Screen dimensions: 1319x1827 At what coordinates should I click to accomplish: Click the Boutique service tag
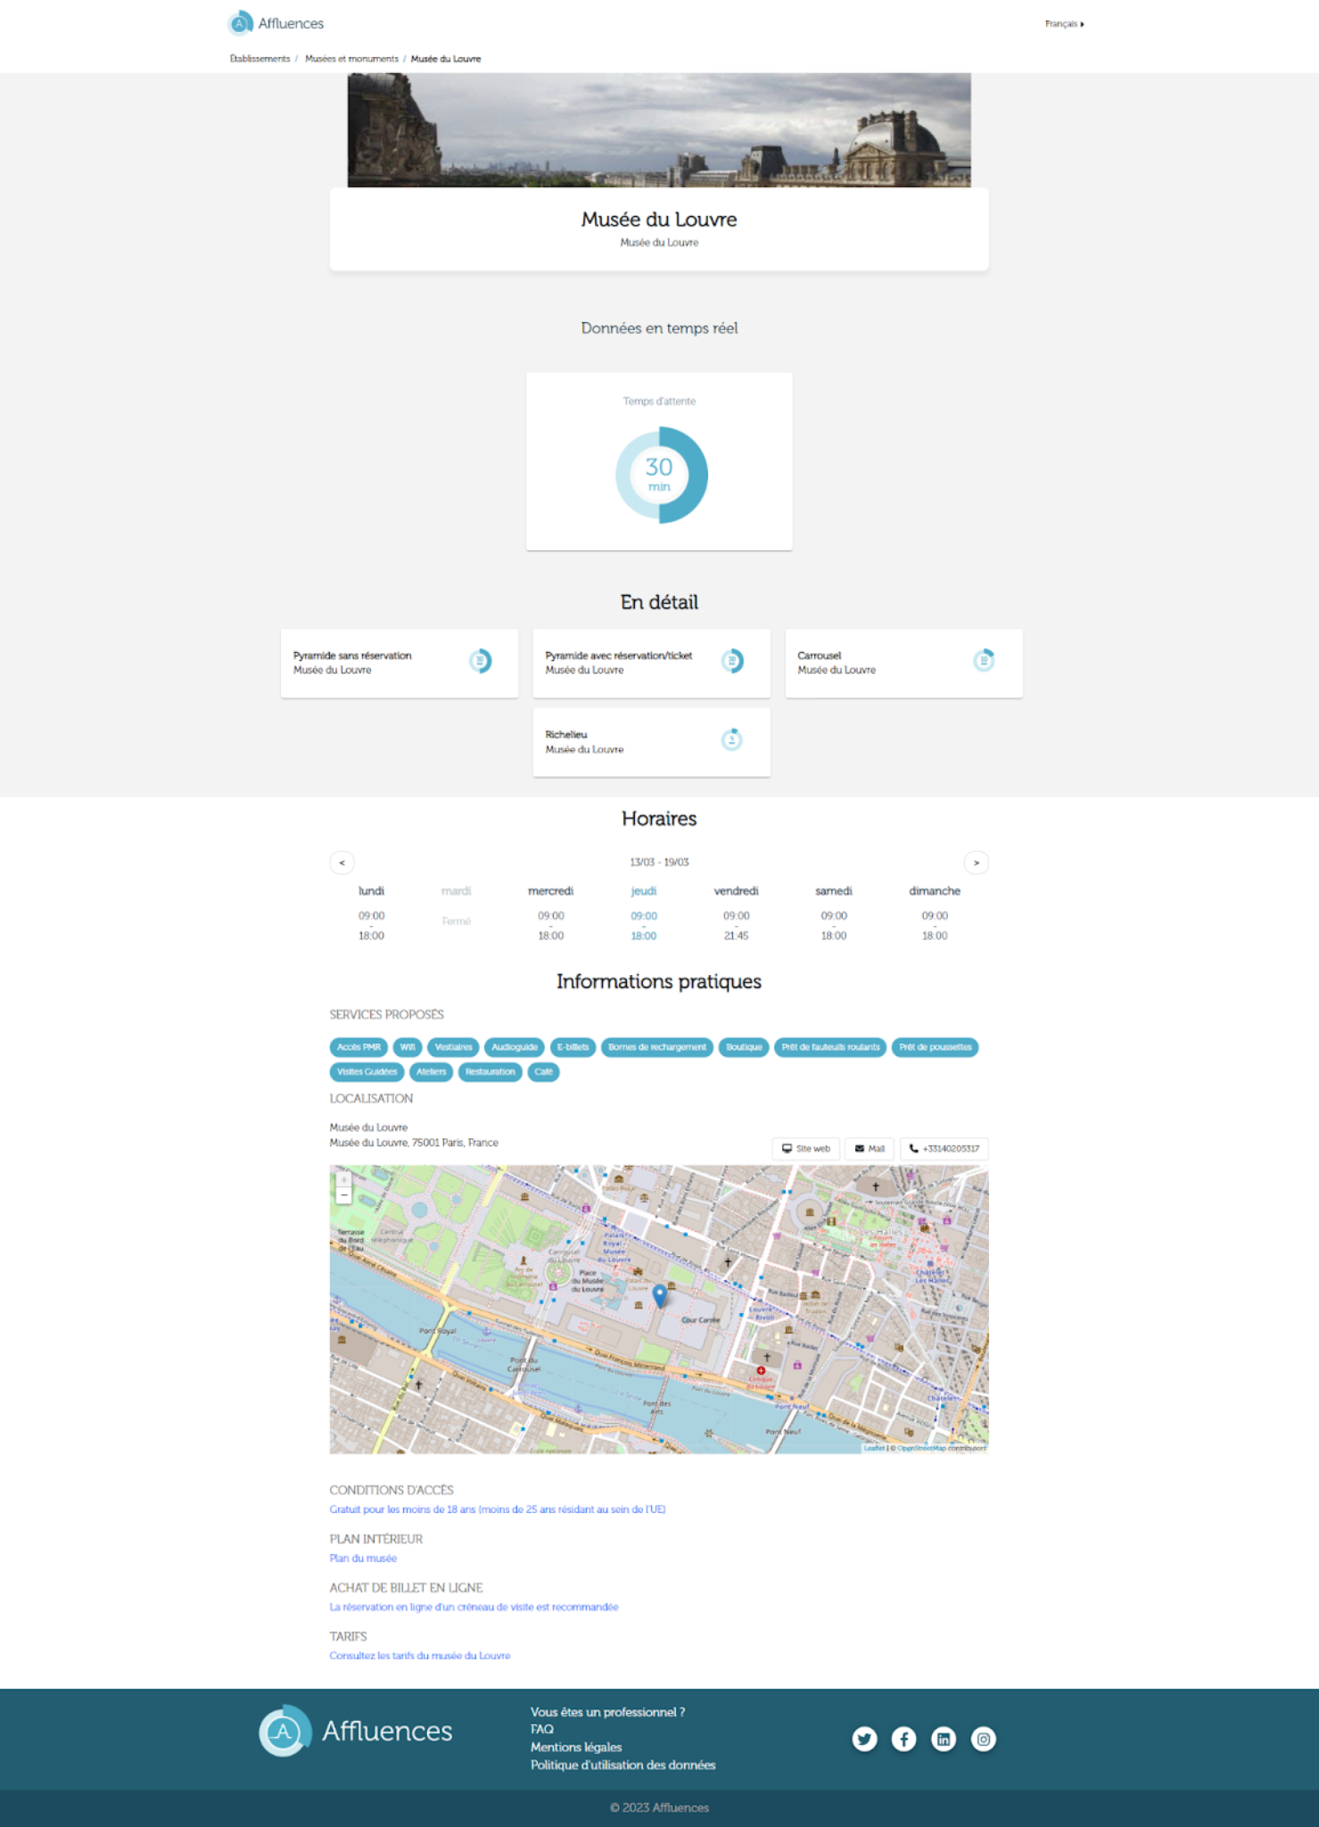[x=744, y=1047]
